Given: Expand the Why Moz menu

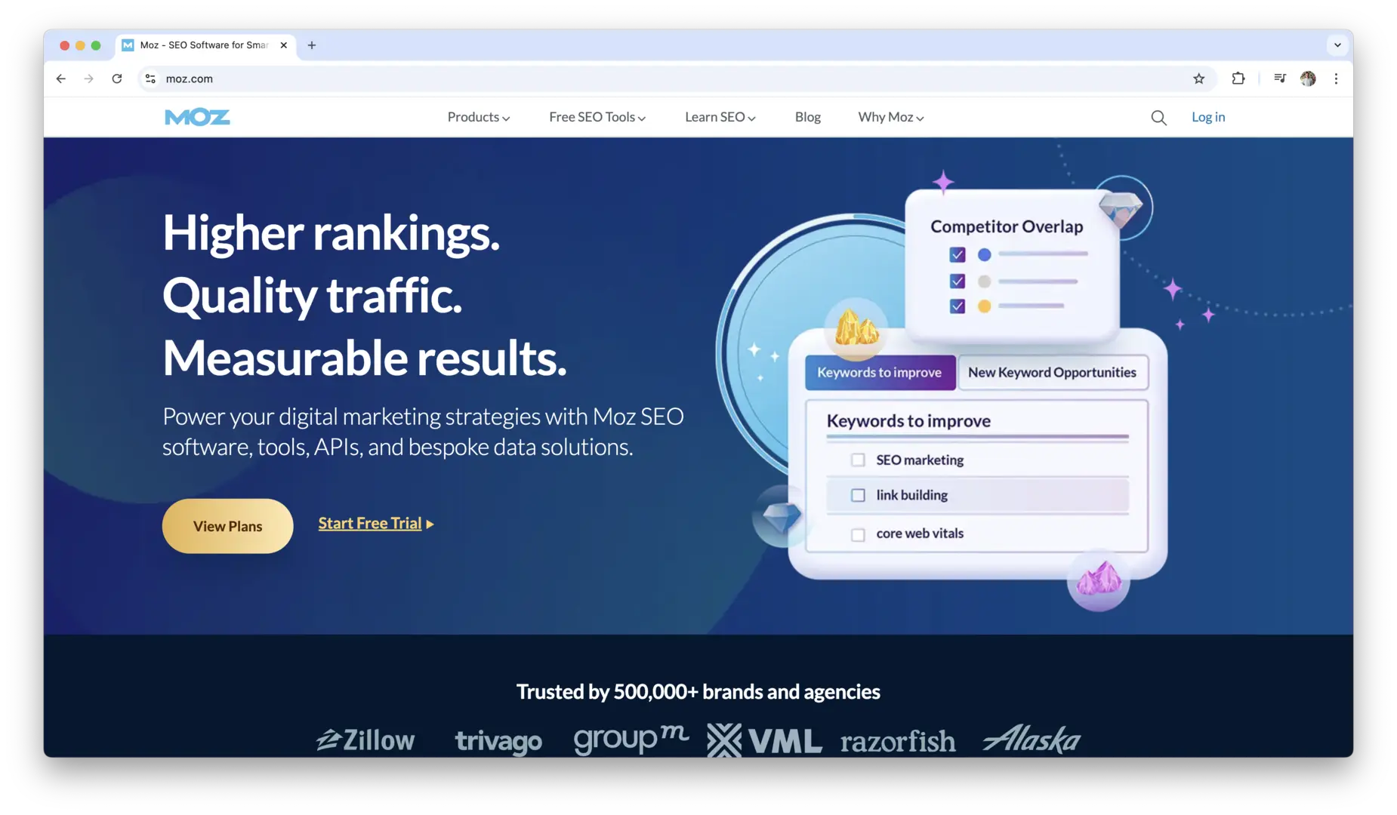Looking at the screenshot, I should (891, 117).
